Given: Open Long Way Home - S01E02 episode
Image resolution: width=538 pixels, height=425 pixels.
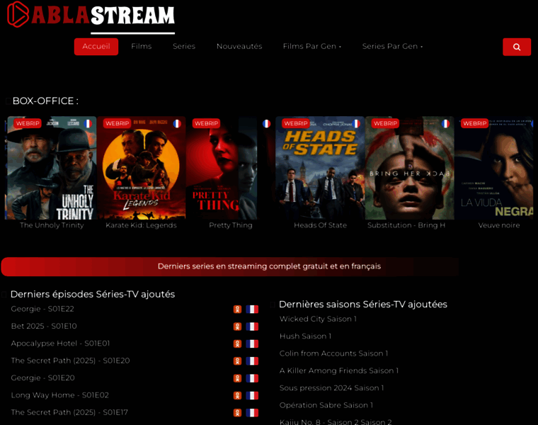Looking at the screenshot, I should tap(59, 395).
